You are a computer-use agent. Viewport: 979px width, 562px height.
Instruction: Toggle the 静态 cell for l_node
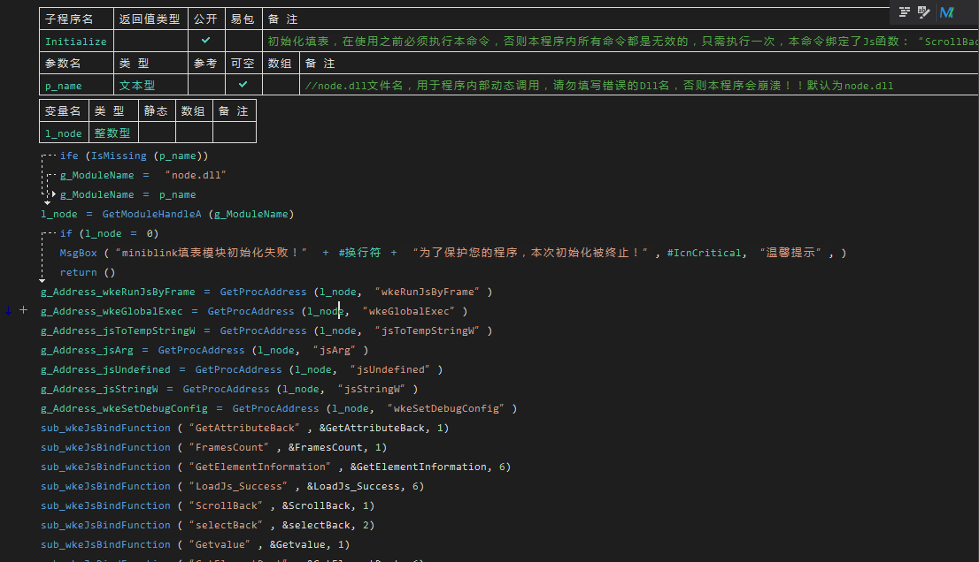[x=156, y=133]
